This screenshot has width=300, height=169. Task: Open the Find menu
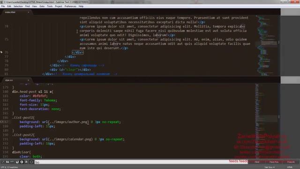click(27, 6)
